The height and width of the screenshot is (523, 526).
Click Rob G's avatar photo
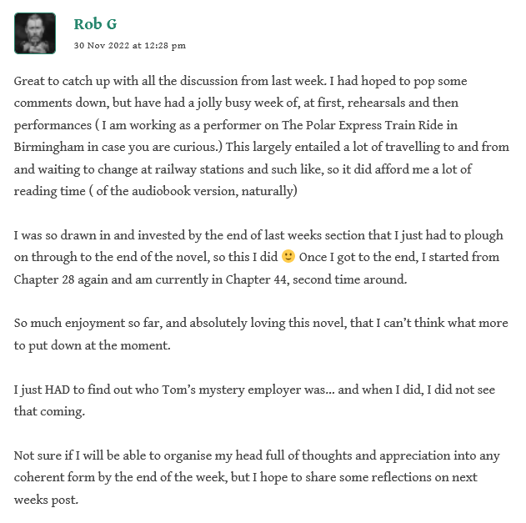coord(35,33)
